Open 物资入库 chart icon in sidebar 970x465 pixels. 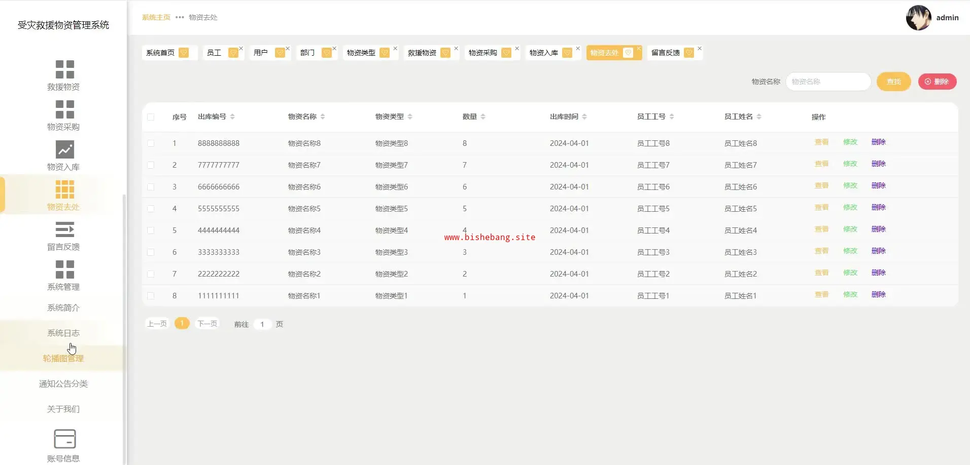(x=64, y=149)
